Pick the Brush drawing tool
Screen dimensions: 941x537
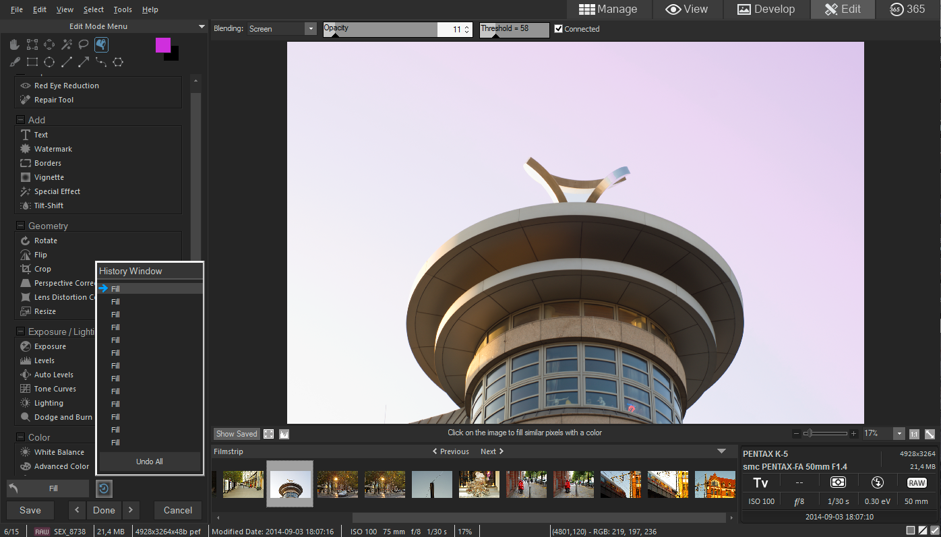[x=15, y=62]
